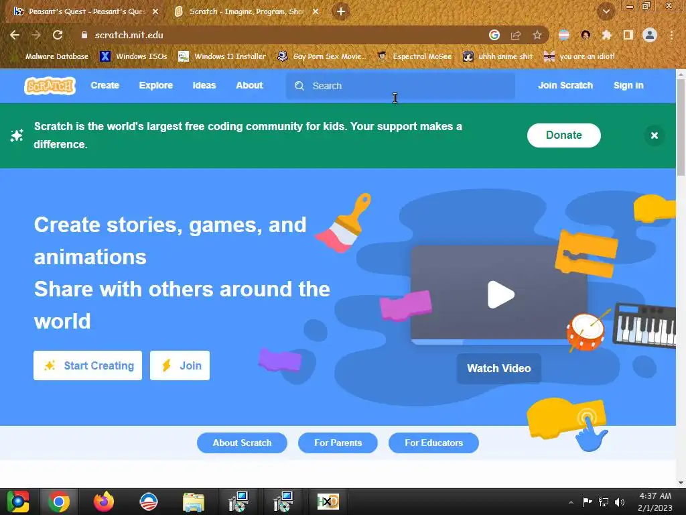Open the Create menu item
This screenshot has height=515, width=686.
click(x=105, y=85)
